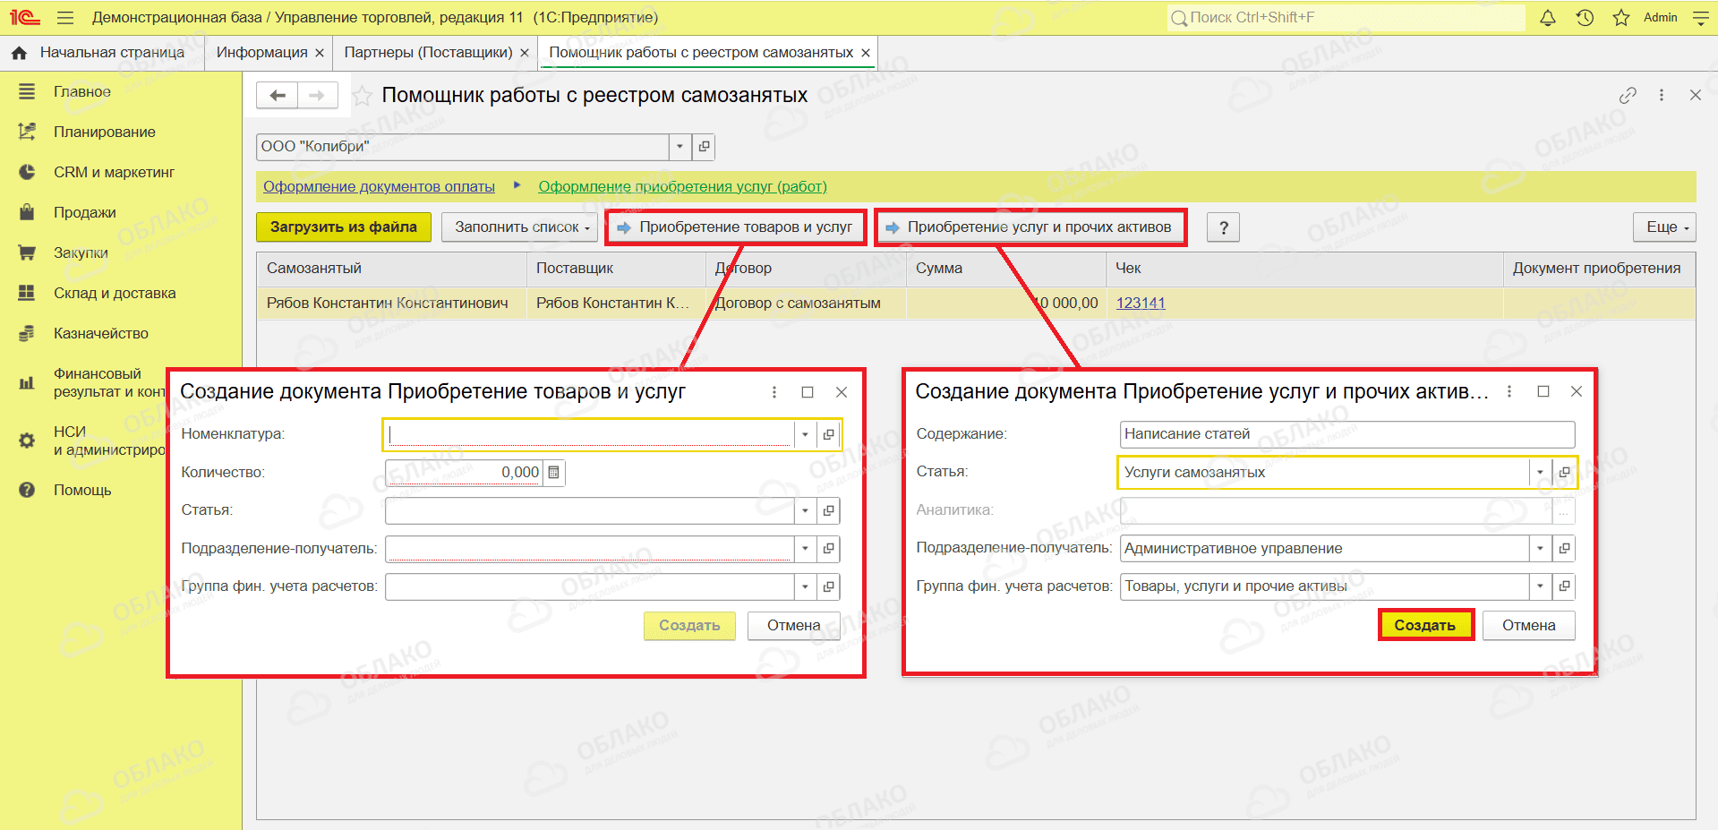The width and height of the screenshot is (1718, 830).
Task: Open item icon for Товары, услуги и прочие активы
Action: point(1564,586)
